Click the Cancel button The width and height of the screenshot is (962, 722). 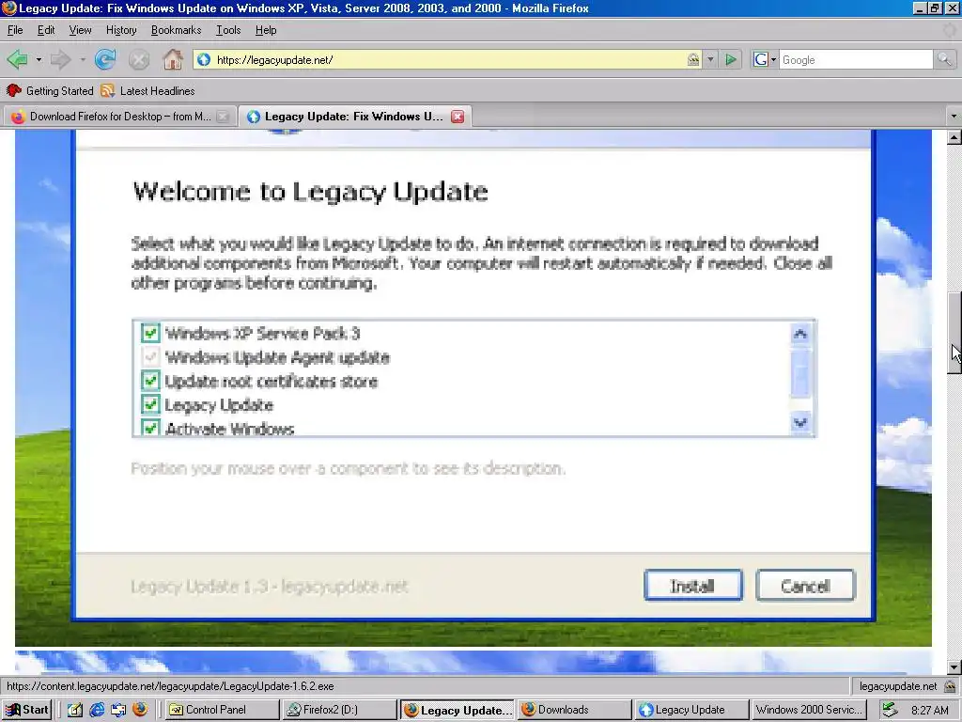(805, 585)
